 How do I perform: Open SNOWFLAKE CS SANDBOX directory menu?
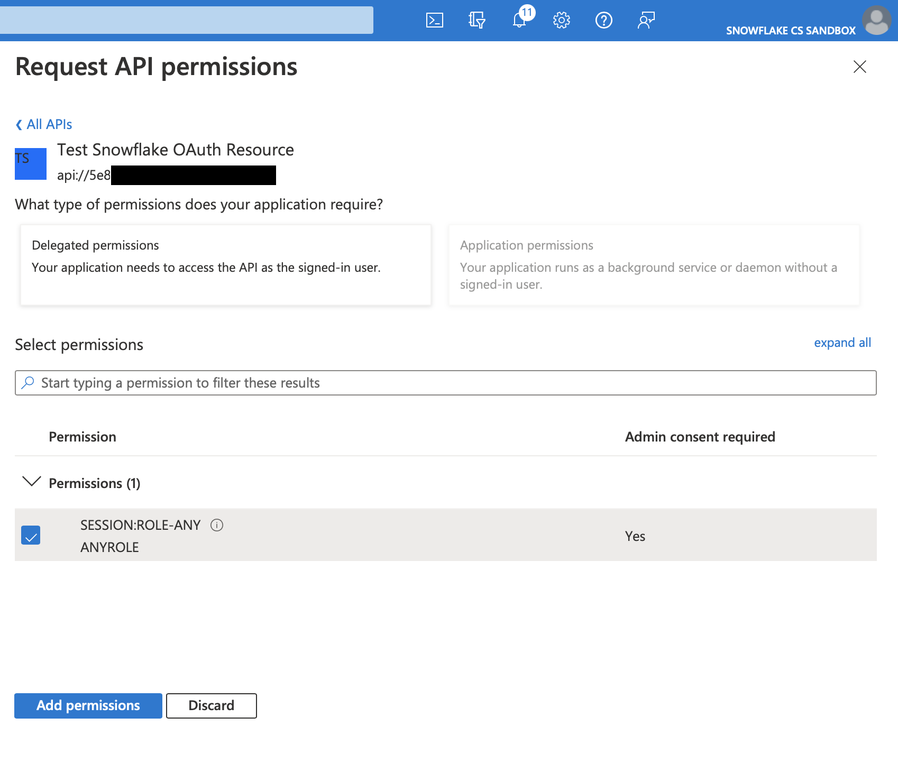[x=791, y=30]
